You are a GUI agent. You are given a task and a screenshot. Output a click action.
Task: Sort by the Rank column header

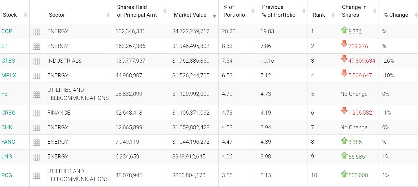pos(319,15)
